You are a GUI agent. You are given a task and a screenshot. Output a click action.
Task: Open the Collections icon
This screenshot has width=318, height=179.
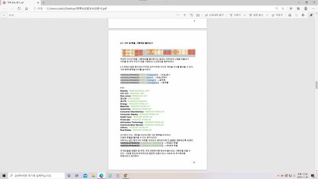(x=298, y=8)
